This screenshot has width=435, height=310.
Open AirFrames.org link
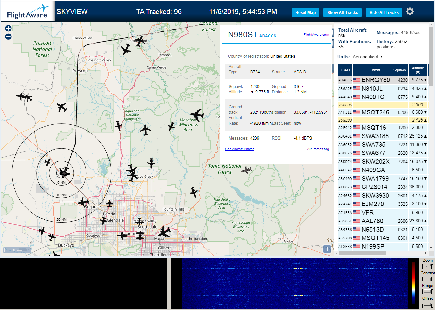pyautogui.click(x=318, y=149)
